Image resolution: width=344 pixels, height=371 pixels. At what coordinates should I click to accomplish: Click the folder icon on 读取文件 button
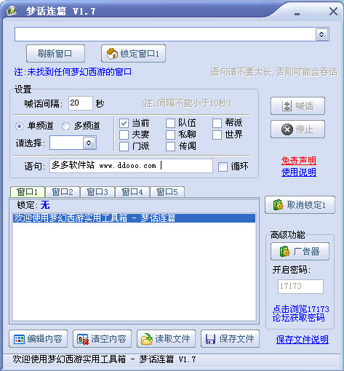tap(147, 339)
